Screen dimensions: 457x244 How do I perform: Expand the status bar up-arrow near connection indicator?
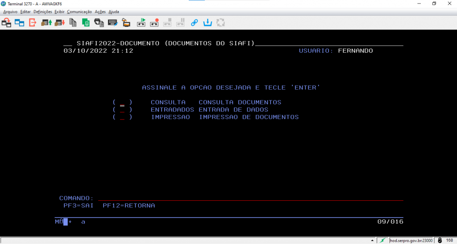372,240
